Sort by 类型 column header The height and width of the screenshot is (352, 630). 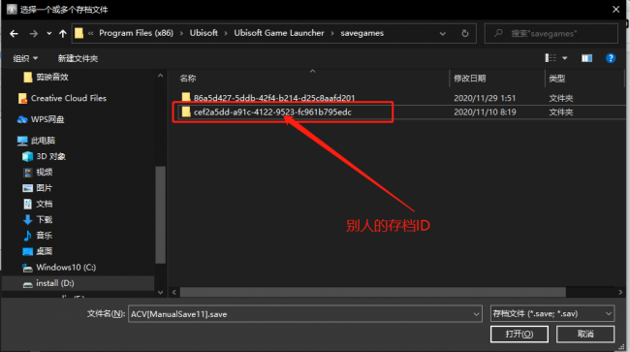[x=557, y=79]
